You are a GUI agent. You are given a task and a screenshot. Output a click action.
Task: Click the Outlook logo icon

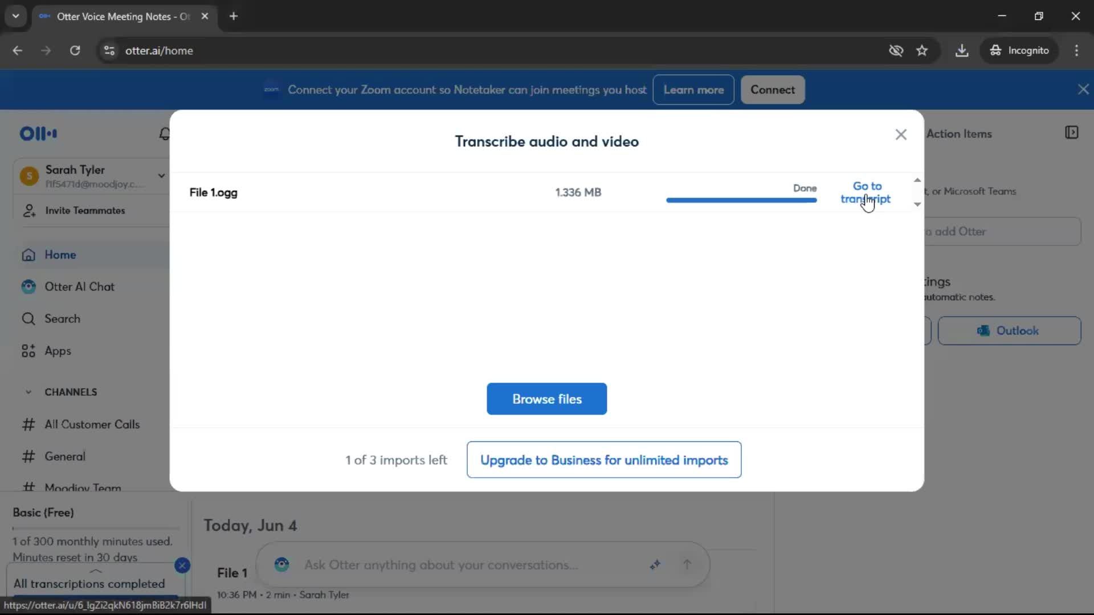pyautogui.click(x=983, y=331)
